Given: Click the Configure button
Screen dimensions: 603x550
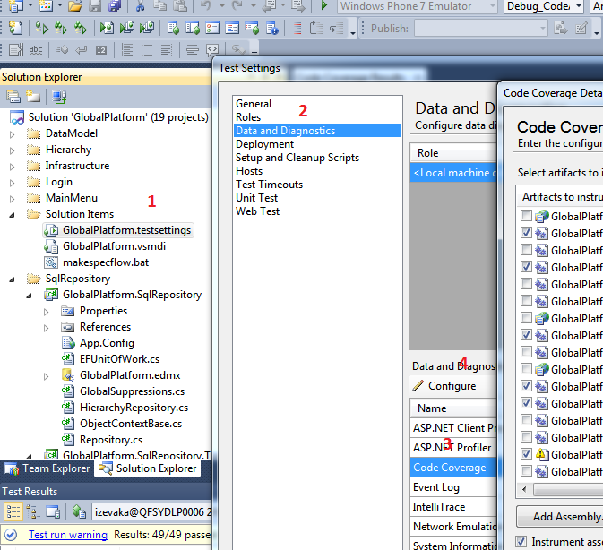Looking at the screenshot, I should (444, 385).
